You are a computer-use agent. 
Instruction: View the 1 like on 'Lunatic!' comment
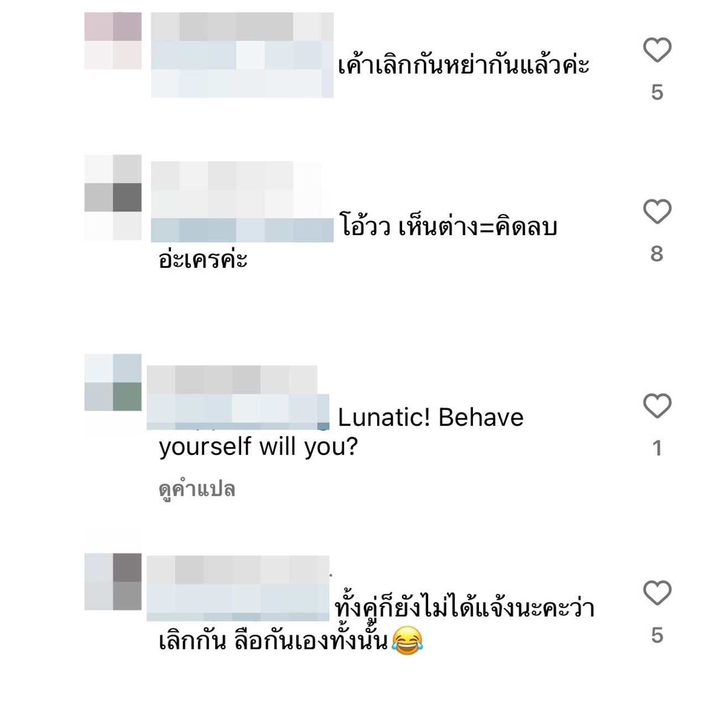pos(657,448)
